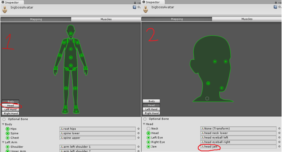Toggle the Inspector lock in the body view panel
Screen dimensions: 282x152
point(135,2)
